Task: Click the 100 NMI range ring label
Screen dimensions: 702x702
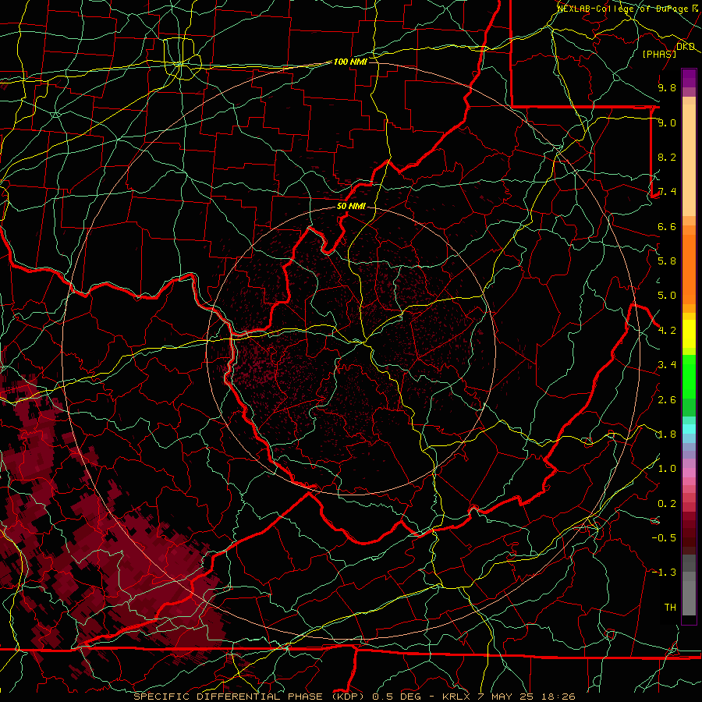Action: [350, 62]
